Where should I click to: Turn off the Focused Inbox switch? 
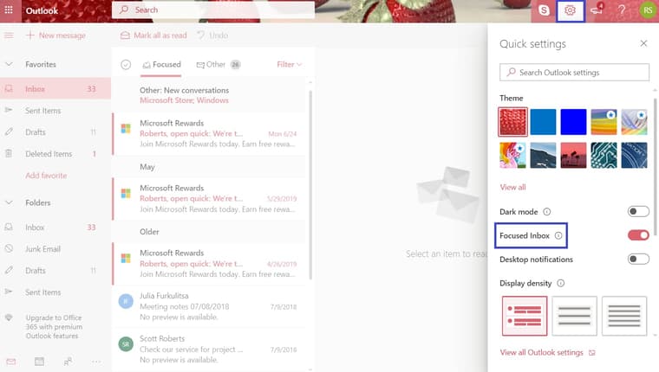638,235
